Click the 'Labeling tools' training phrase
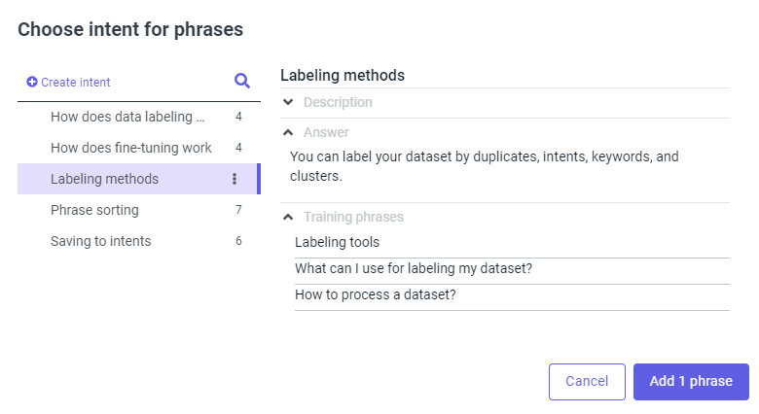 click(x=337, y=242)
